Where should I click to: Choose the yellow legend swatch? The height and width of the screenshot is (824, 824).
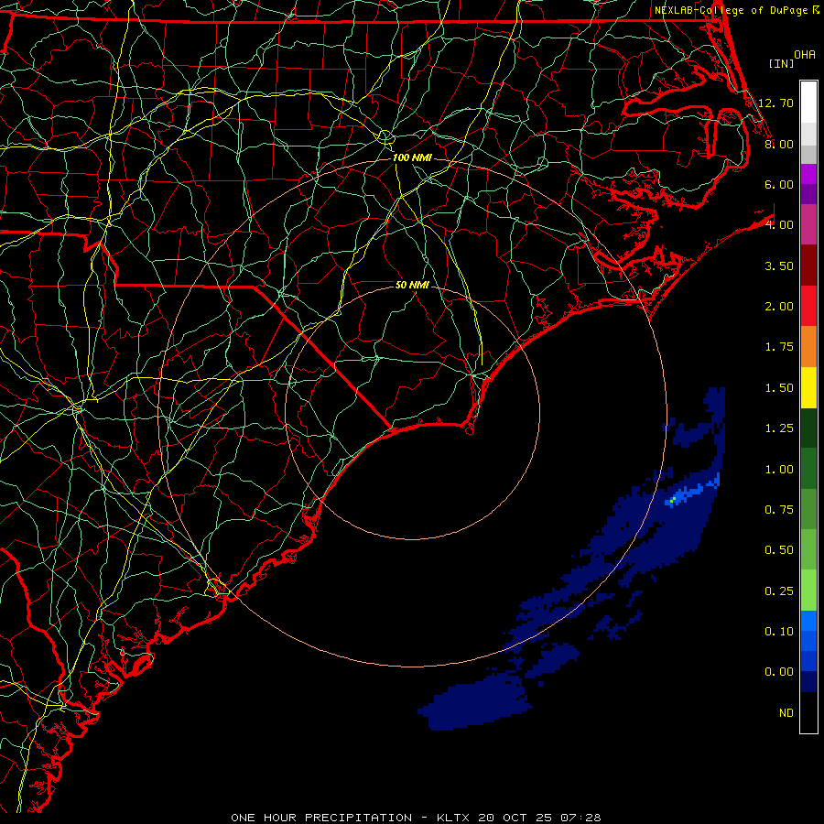808,387
